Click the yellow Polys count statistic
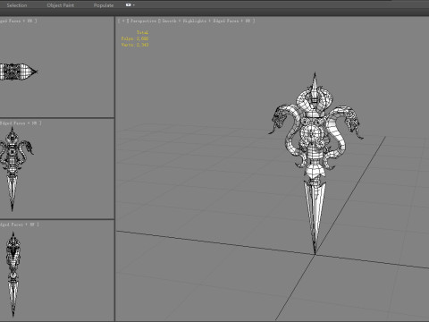The height and width of the screenshot is (322, 429). click(135, 38)
